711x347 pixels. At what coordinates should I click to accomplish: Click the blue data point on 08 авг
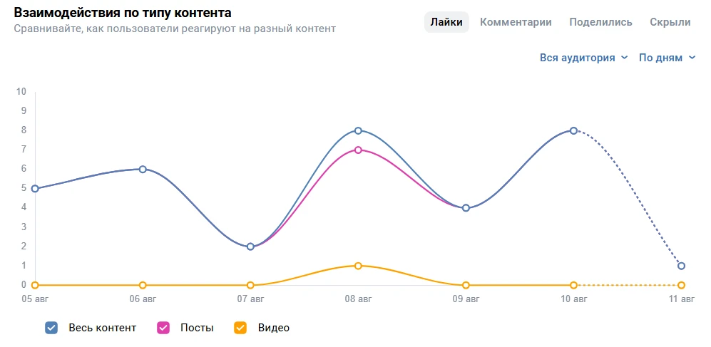[358, 130]
